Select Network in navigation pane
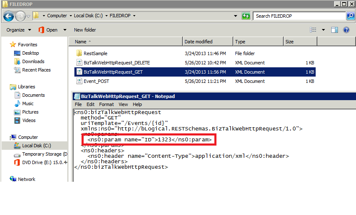Viewport: 356px width, 215px height. [26, 179]
